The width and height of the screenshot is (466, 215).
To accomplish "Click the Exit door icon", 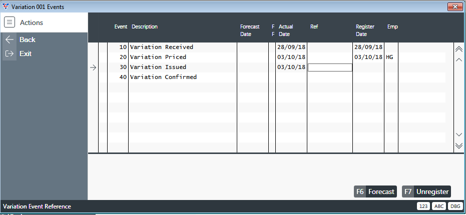I will click(x=10, y=53).
